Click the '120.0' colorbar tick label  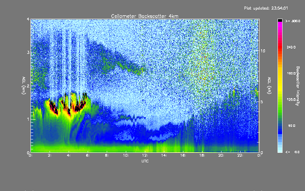291,100
